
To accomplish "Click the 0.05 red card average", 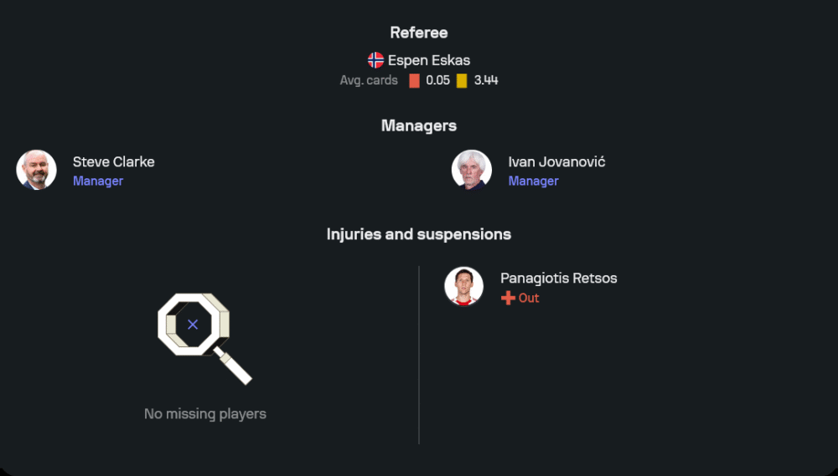I will (x=437, y=80).
